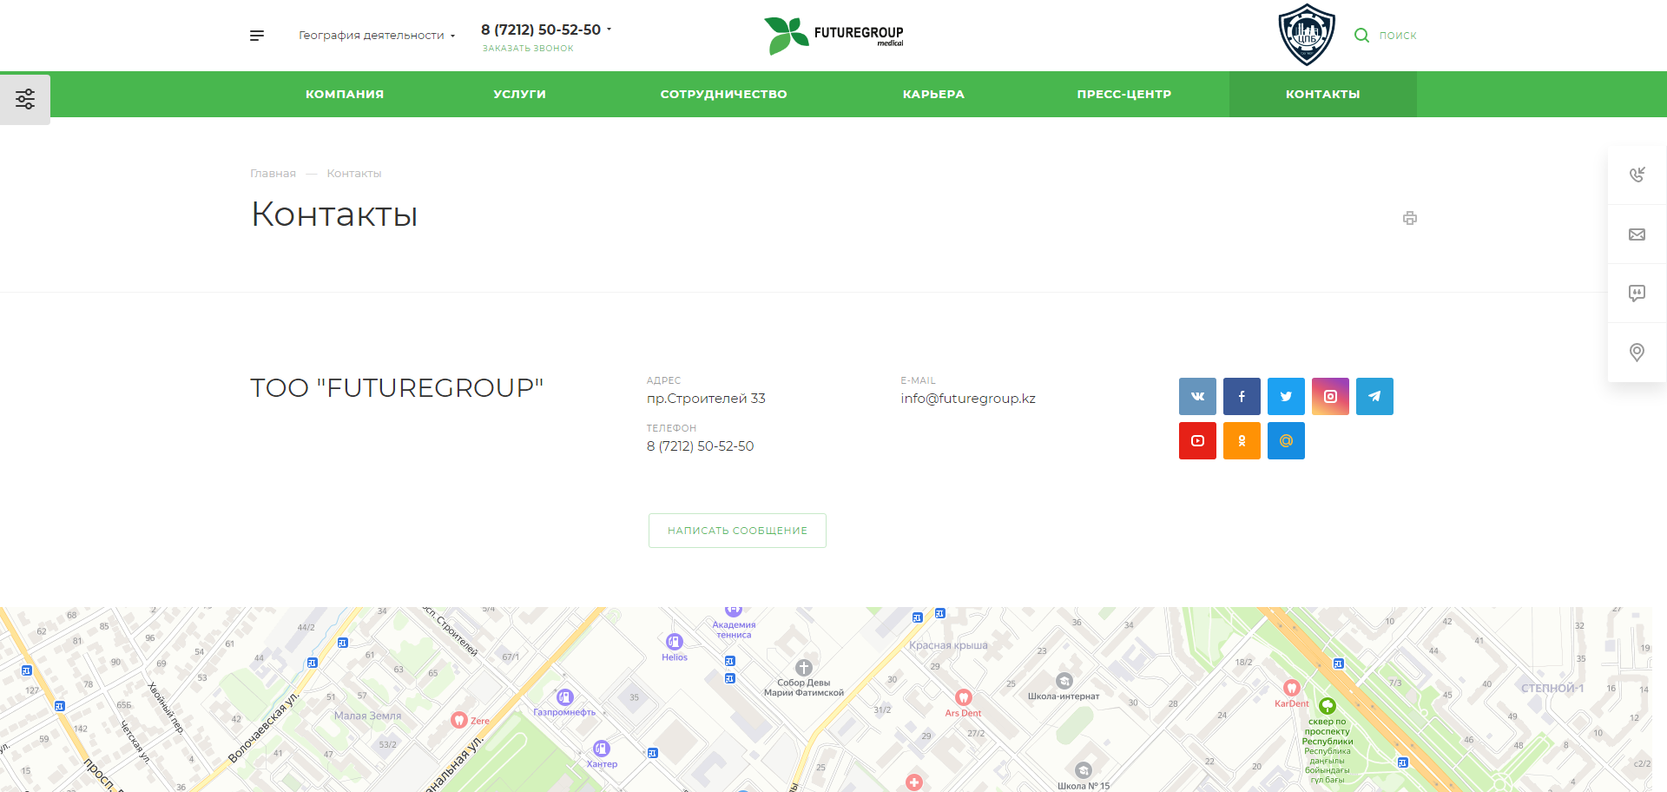Click the Школа-интернат marker on map
Screen dimensions: 1667x792
tap(1064, 681)
